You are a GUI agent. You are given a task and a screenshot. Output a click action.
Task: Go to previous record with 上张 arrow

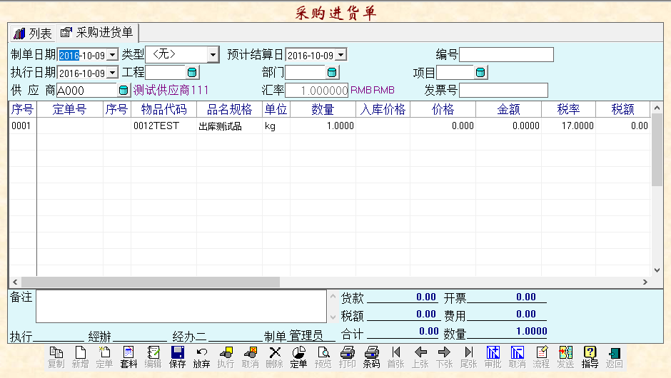420,357
